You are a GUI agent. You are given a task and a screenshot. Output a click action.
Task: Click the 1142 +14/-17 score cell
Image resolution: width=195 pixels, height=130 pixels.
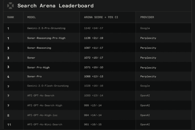(94, 28)
